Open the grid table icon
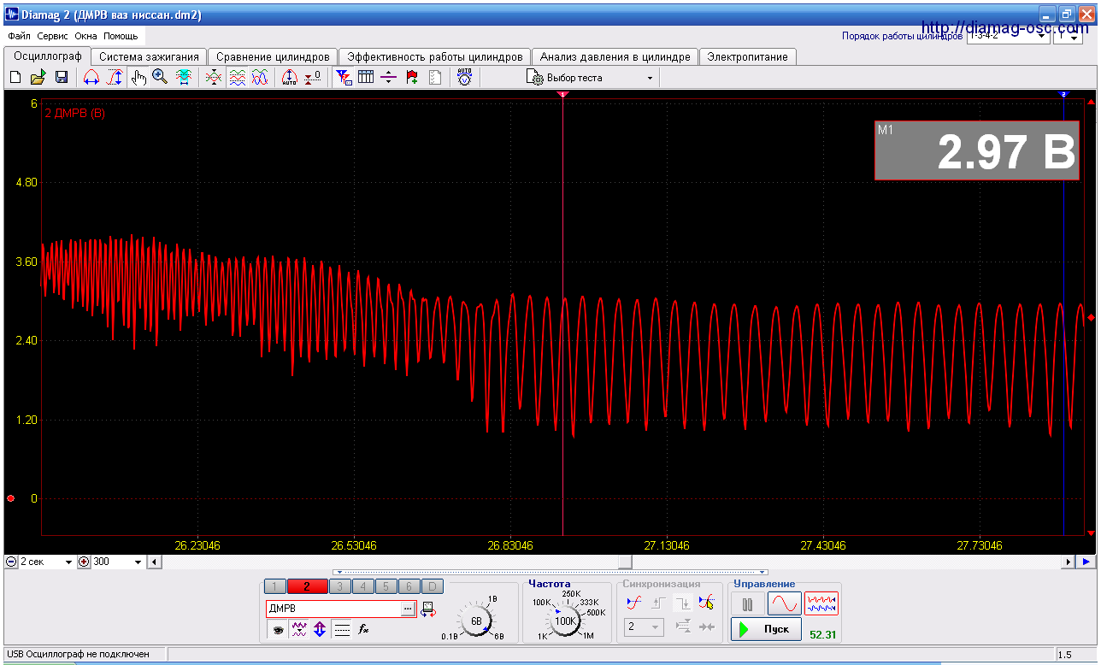 366,78
